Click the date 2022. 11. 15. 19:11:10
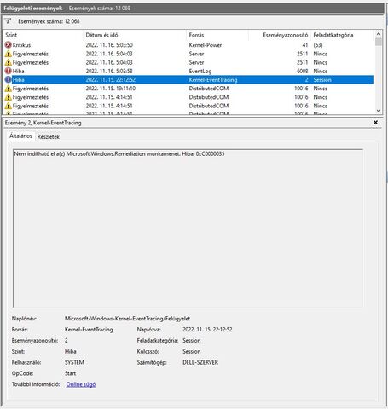 pos(111,89)
